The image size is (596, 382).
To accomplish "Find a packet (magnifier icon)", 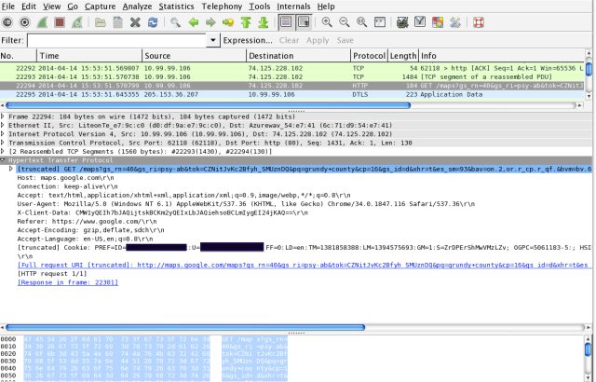I will (176, 22).
